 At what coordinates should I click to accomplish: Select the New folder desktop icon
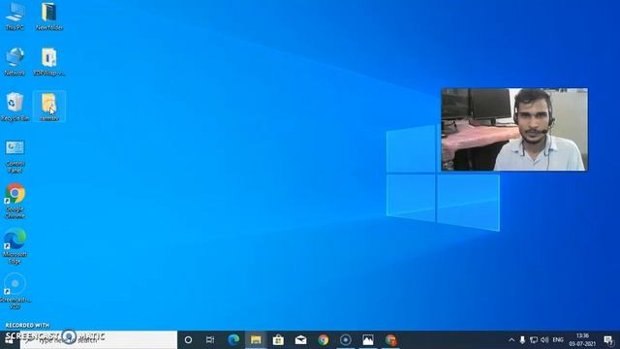49,16
